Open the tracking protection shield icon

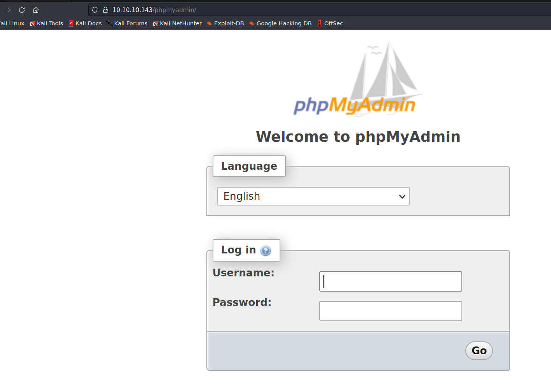click(x=95, y=10)
